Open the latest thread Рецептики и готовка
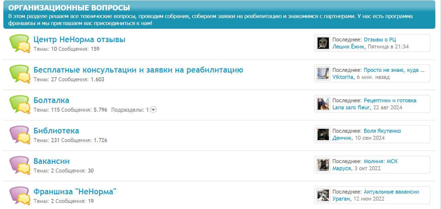 pos(390,101)
